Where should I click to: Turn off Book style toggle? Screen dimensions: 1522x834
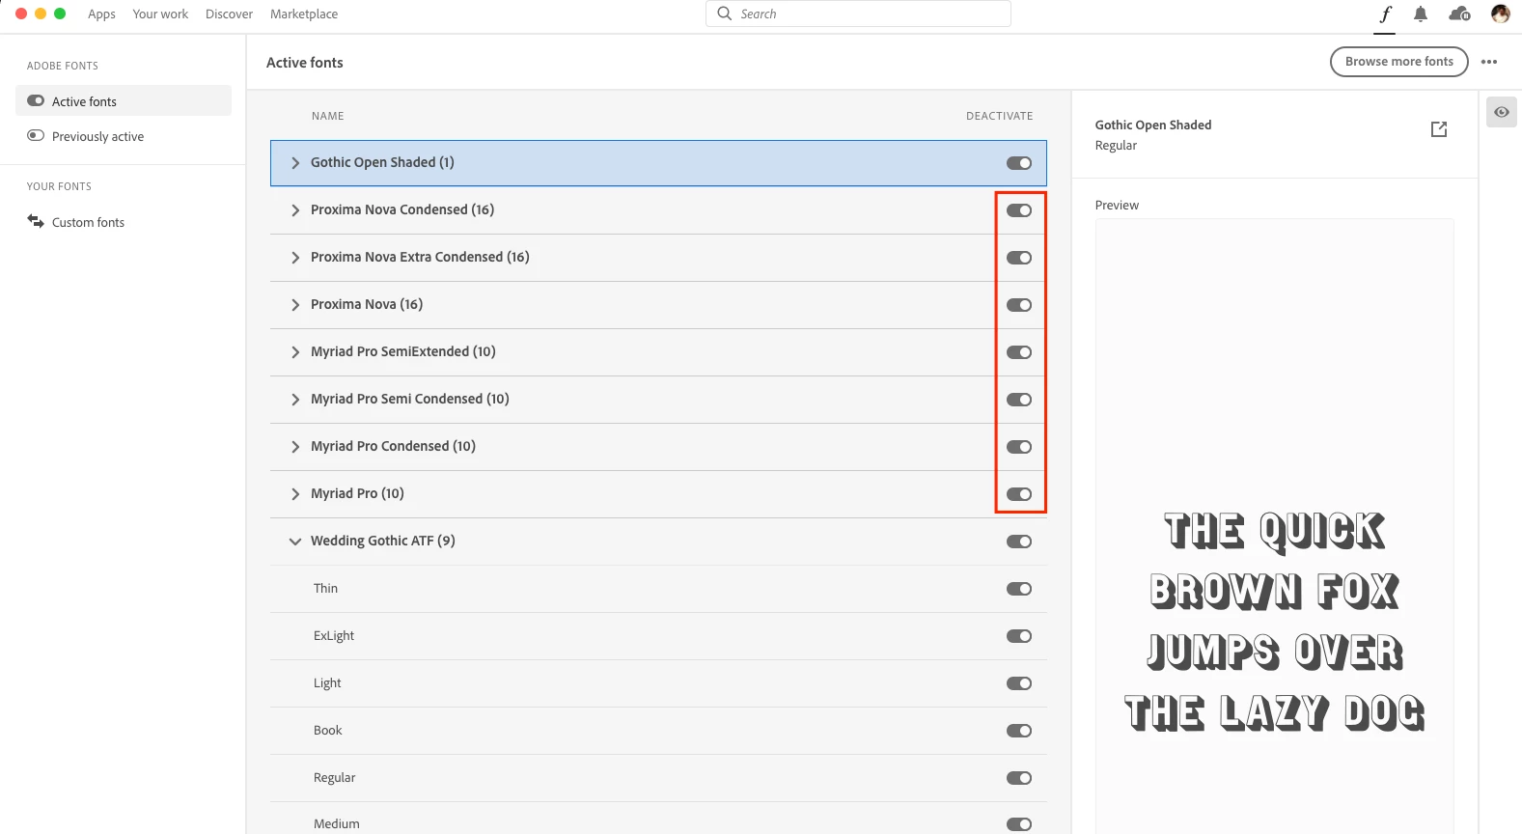pos(1019,731)
